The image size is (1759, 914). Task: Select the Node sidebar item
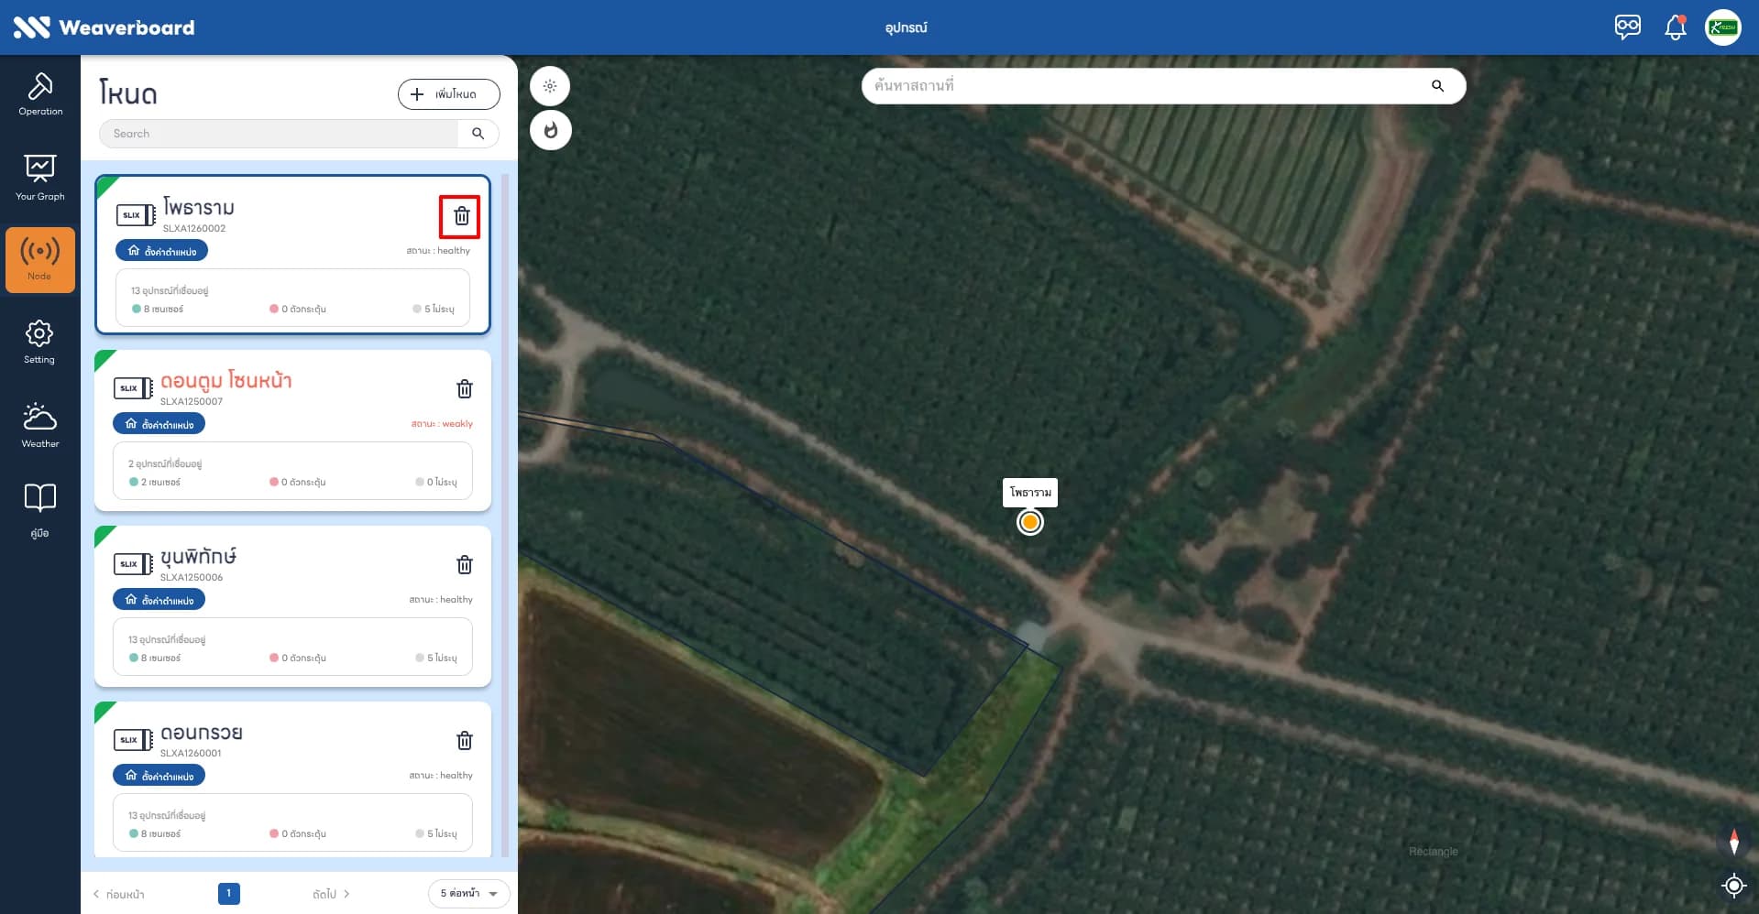pos(40,260)
